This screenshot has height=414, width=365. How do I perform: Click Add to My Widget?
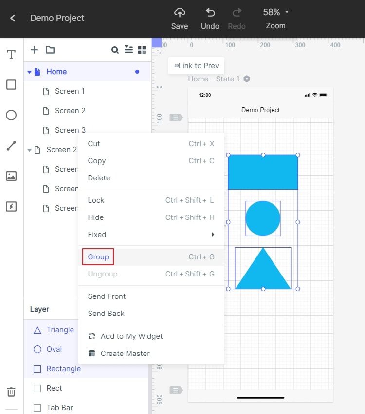pos(151,336)
